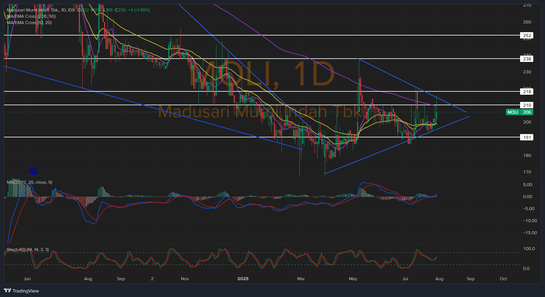Image resolution: width=545 pixels, height=297 pixels.
Task: Click the May time axis label
Action: pos(353,279)
